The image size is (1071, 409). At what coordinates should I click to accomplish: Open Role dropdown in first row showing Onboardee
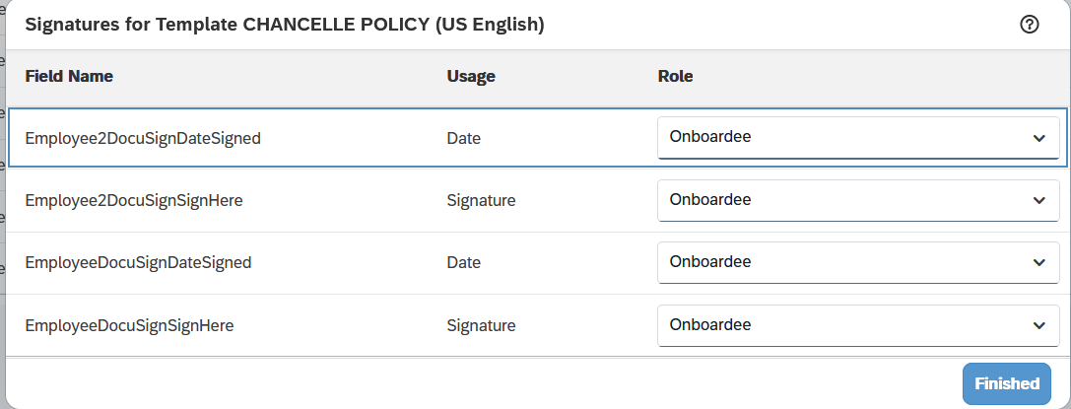858,137
